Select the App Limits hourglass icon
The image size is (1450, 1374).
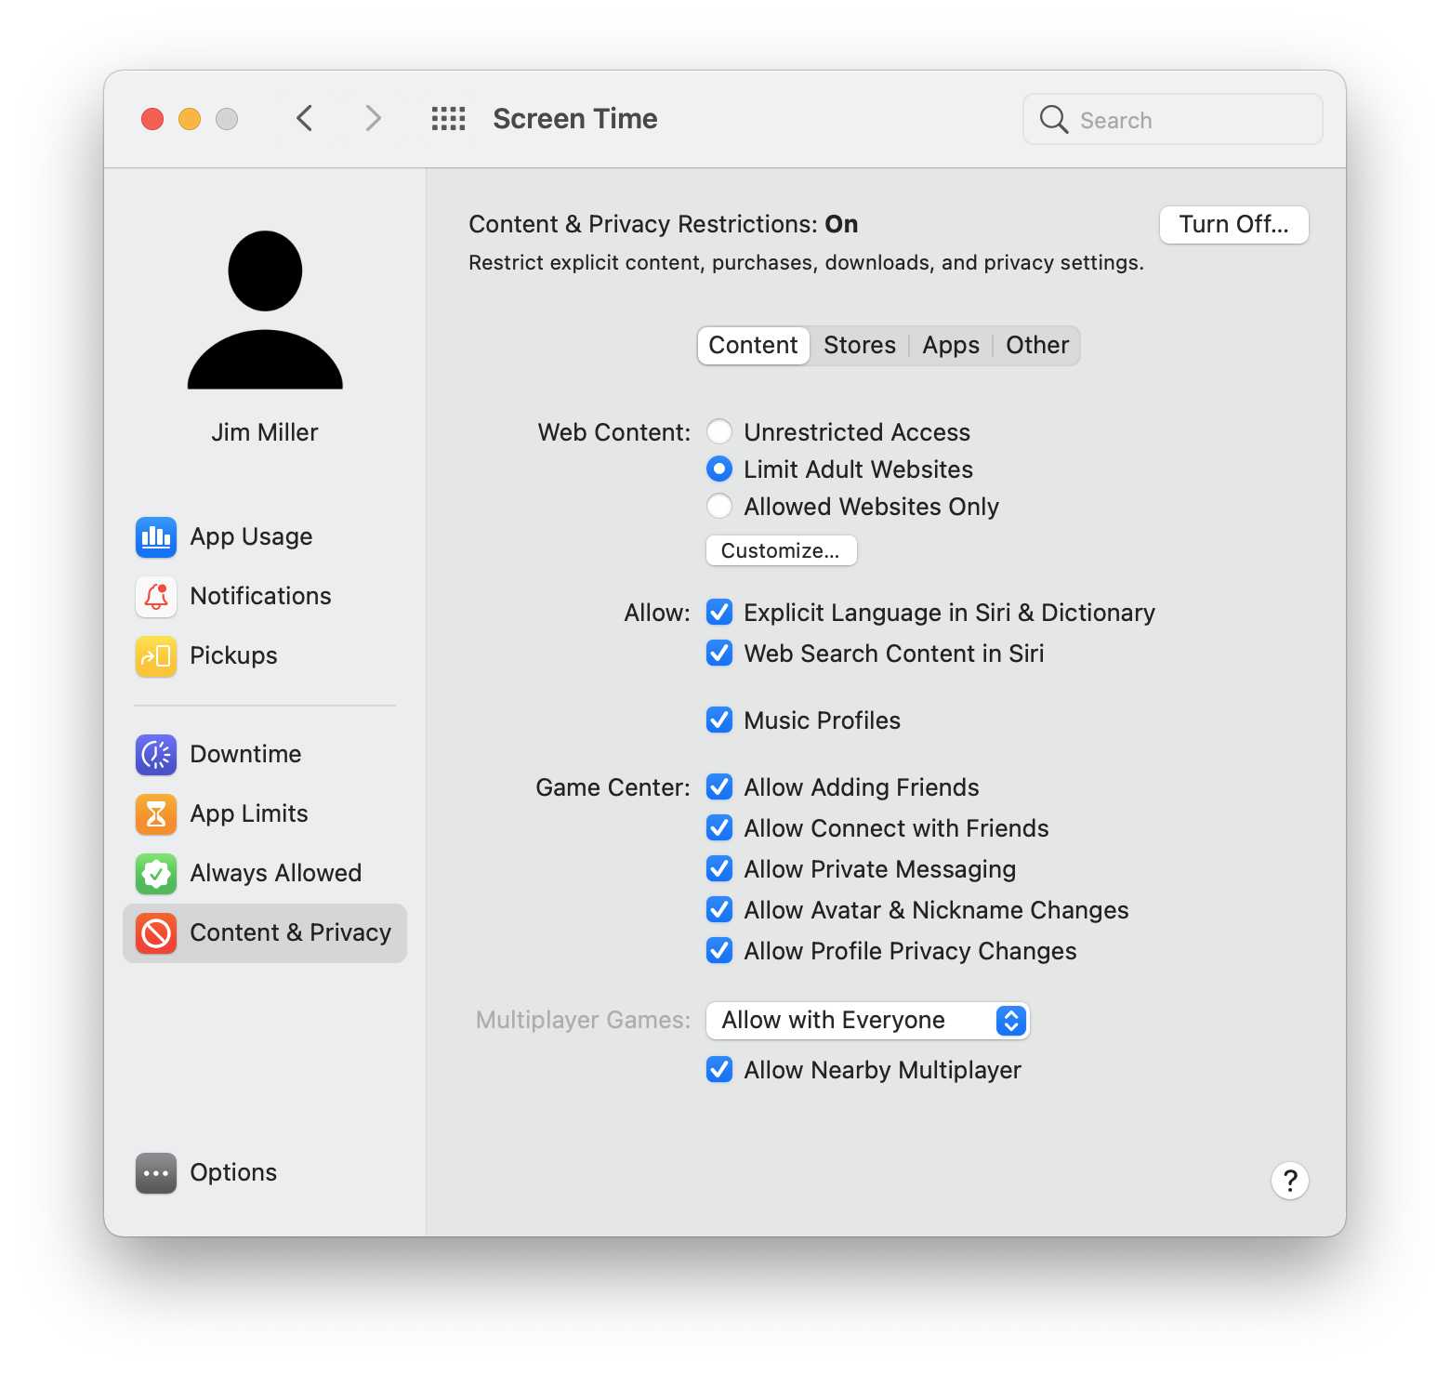pos(155,814)
